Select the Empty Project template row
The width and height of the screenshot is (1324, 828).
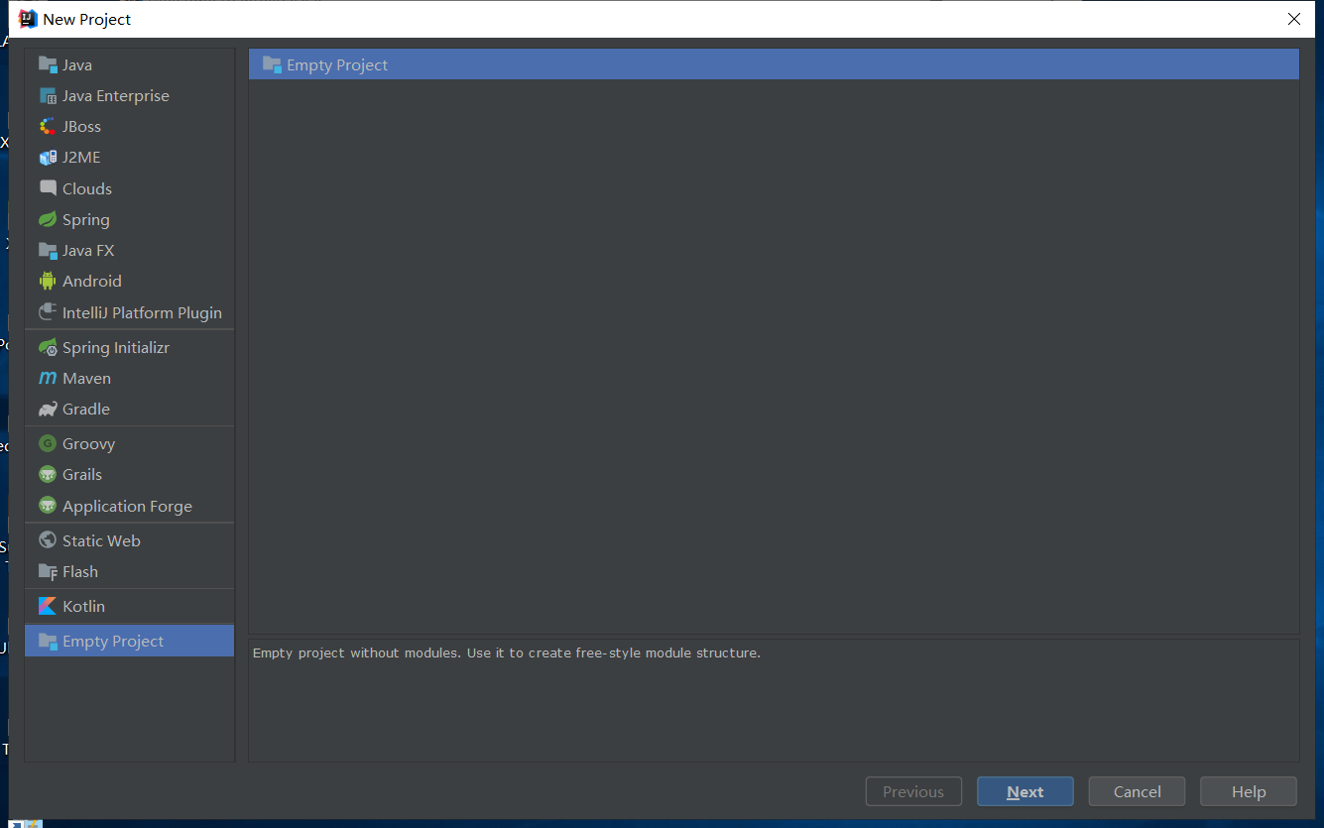click(x=773, y=65)
